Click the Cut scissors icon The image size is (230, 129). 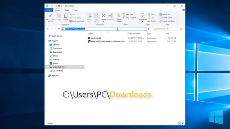71,14
